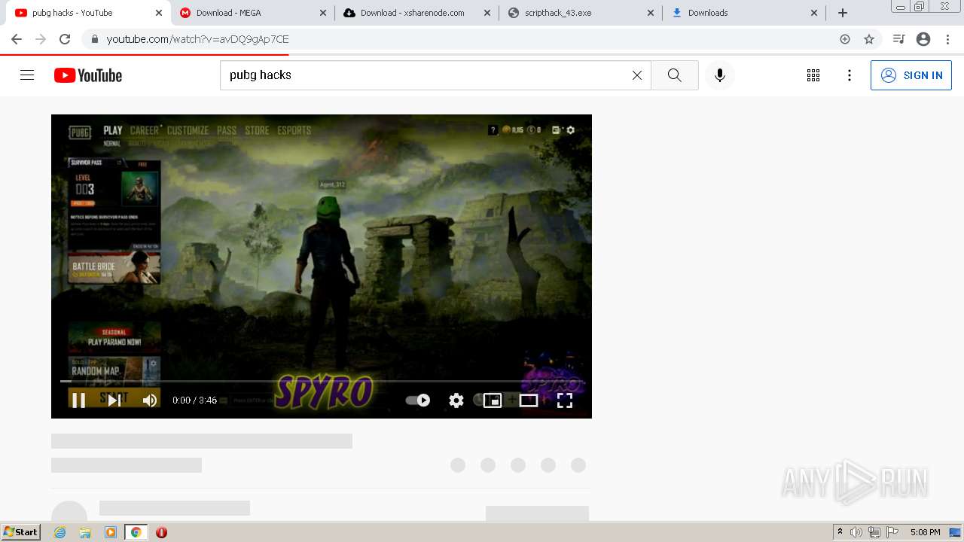Viewport: 964px width, 542px height.
Task: Click the SIGN IN button
Action: [911, 75]
